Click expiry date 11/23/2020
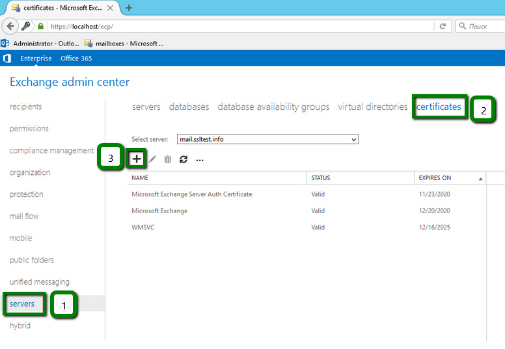 (435, 194)
